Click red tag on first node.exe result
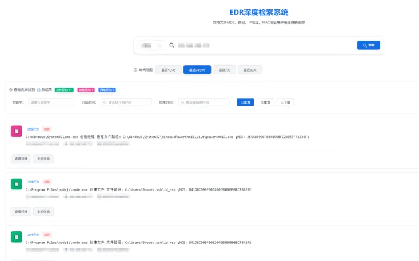 coord(47,182)
